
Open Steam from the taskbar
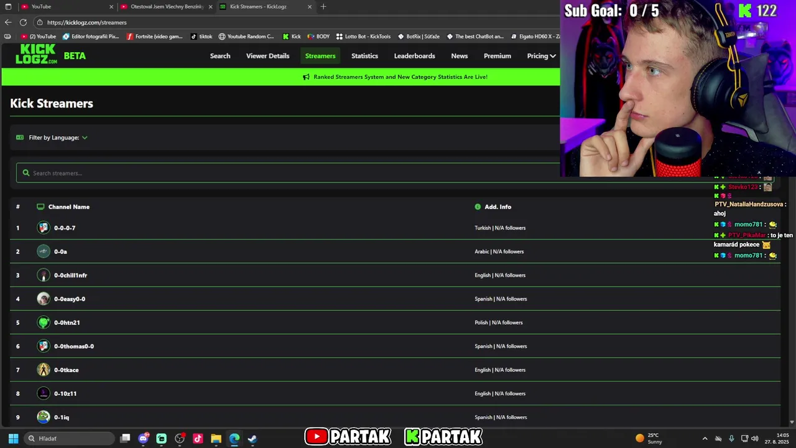click(x=252, y=439)
